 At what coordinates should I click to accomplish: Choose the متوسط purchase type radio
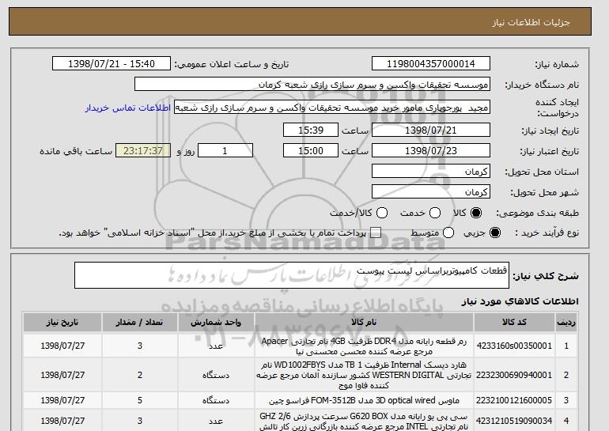[448, 233]
